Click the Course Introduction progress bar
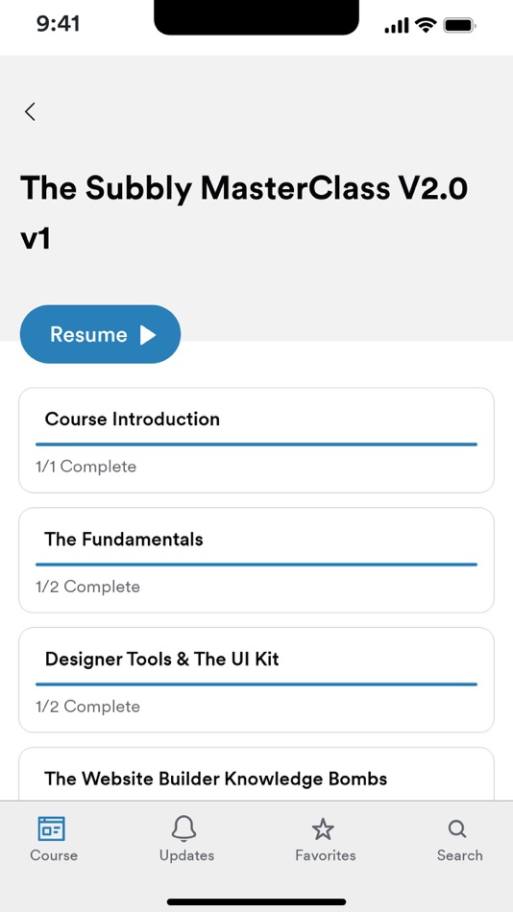The image size is (513, 912). click(x=256, y=444)
